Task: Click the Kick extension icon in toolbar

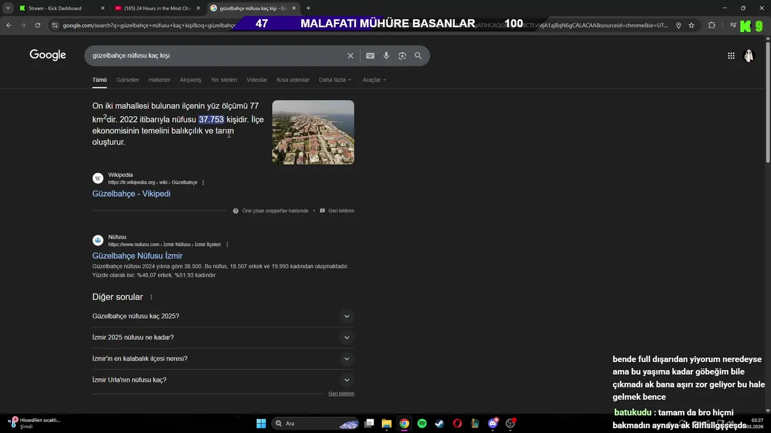Action: pos(746,25)
